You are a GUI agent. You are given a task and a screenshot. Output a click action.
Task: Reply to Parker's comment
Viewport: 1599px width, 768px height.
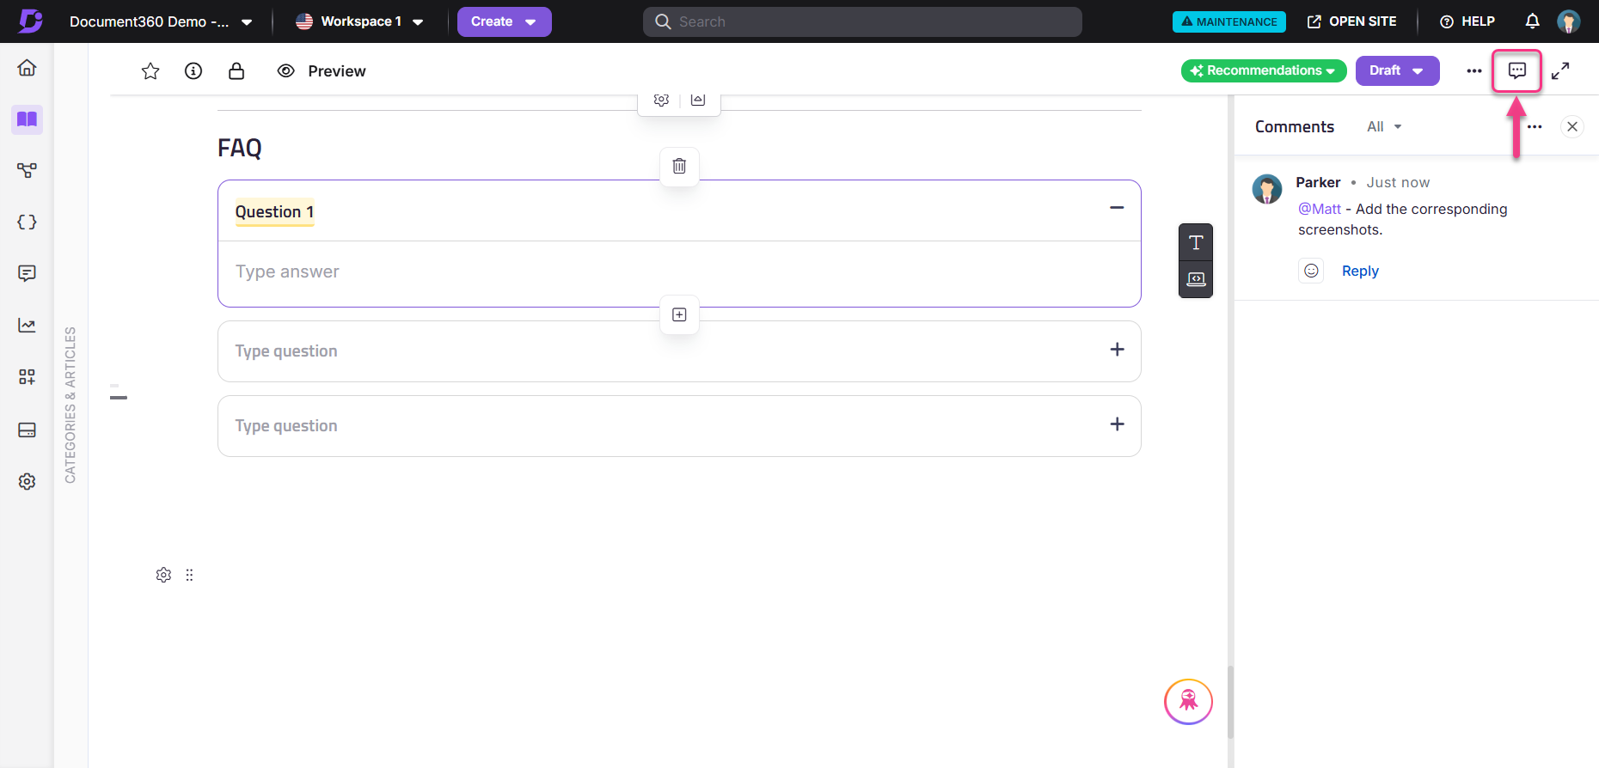tap(1360, 271)
